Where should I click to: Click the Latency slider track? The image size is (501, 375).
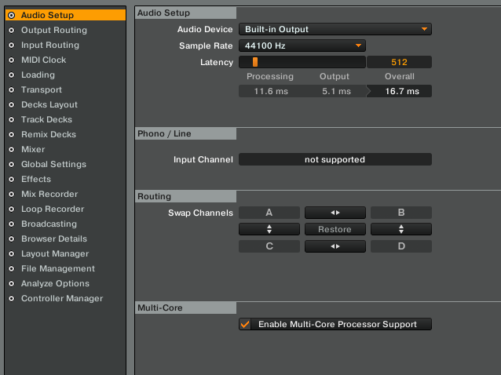[x=302, y=63]
